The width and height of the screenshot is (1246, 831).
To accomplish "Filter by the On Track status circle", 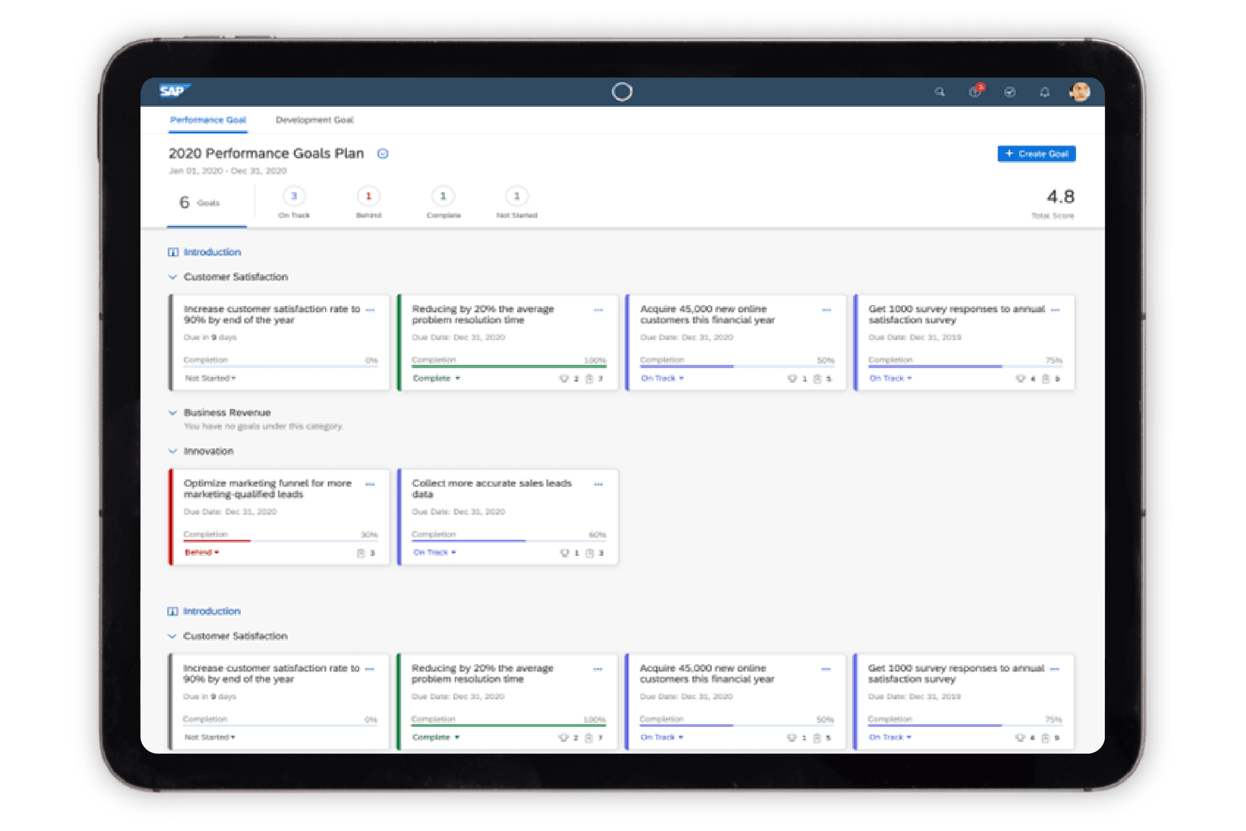I will click(294, 197).
